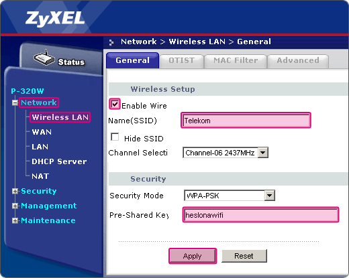Open the Security Mode dropdown

(230, 196)
